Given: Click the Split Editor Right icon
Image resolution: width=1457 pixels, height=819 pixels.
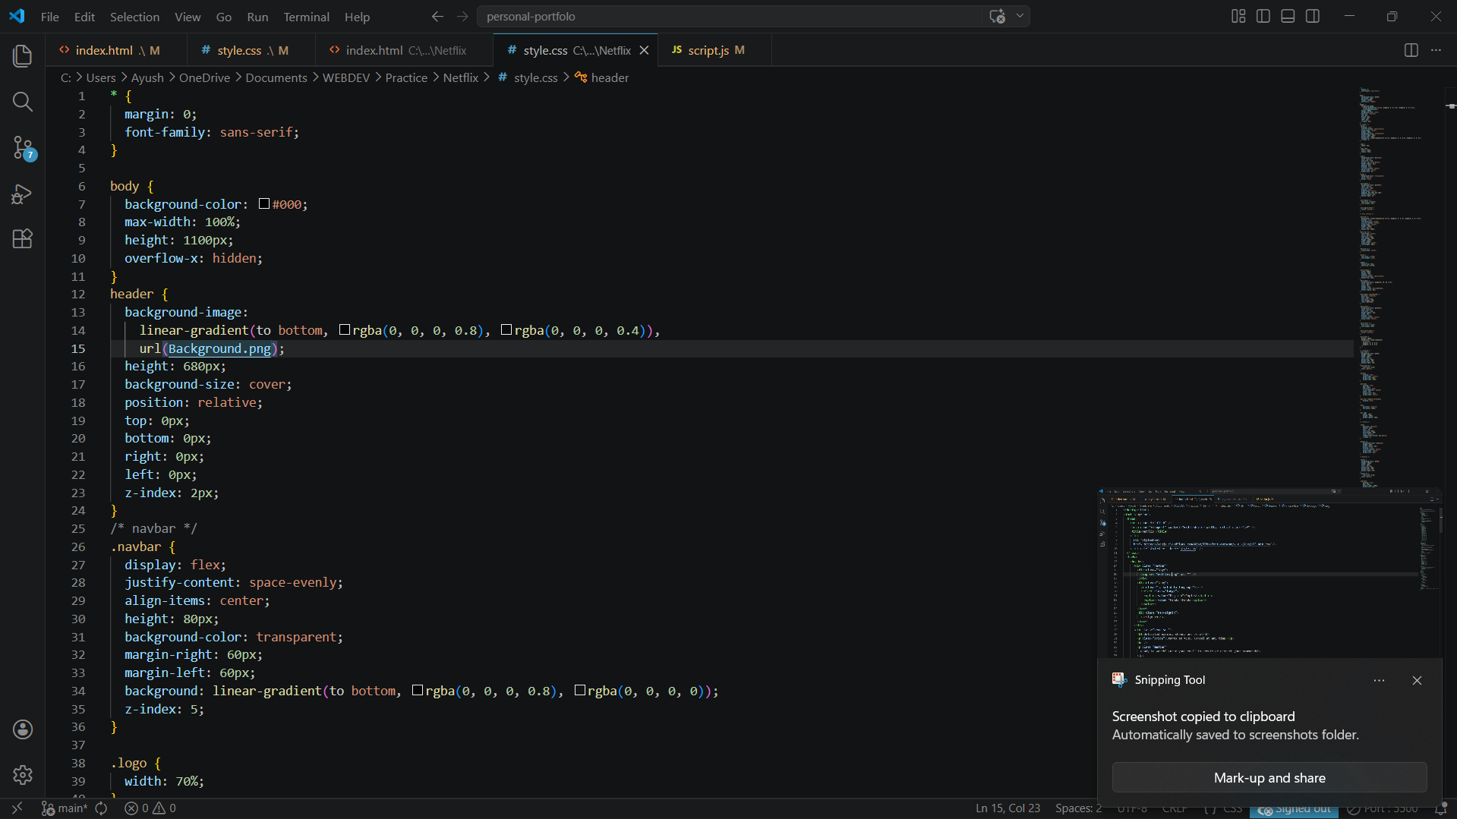Looking at the screenshot, I should point(1411,50).
